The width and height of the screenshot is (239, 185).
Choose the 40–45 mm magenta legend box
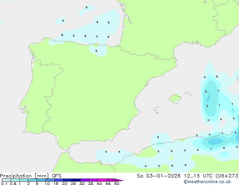coord(102,180)
